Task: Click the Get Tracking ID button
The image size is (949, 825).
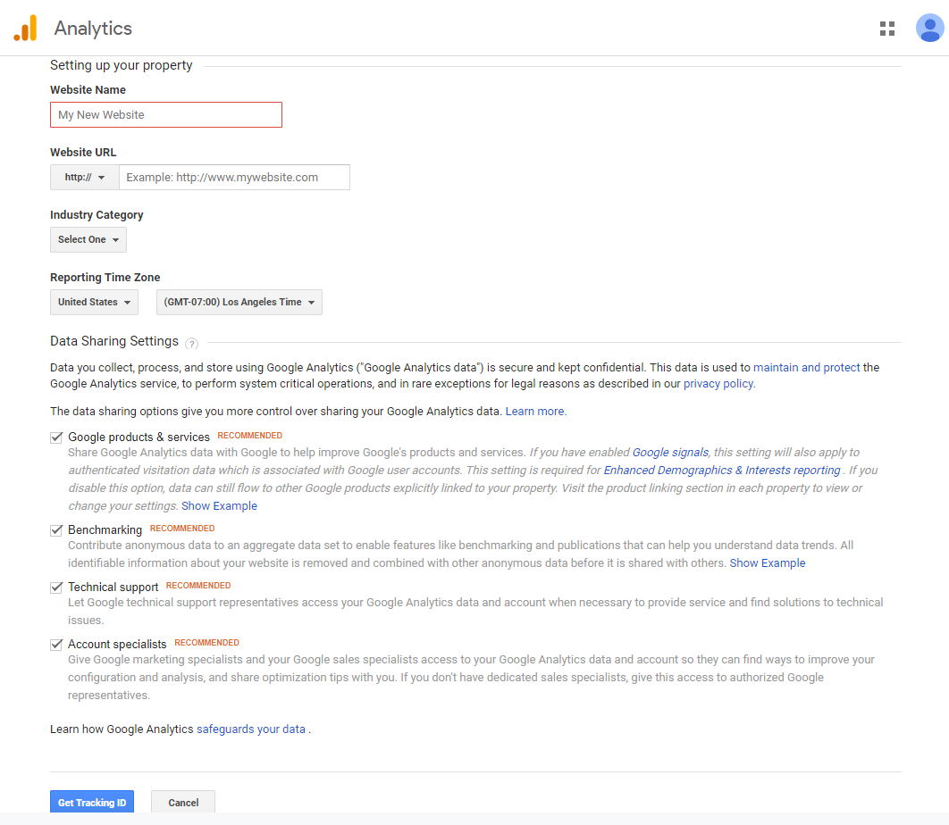Action: [x=92, y=802]
